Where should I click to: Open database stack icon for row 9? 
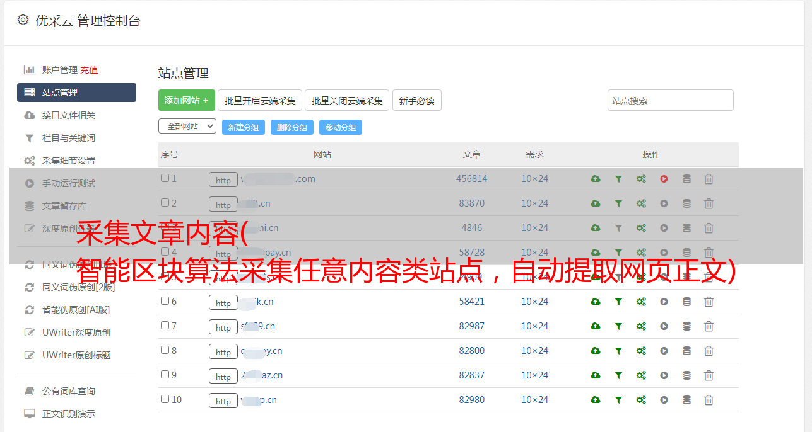[x=686, y=375]
